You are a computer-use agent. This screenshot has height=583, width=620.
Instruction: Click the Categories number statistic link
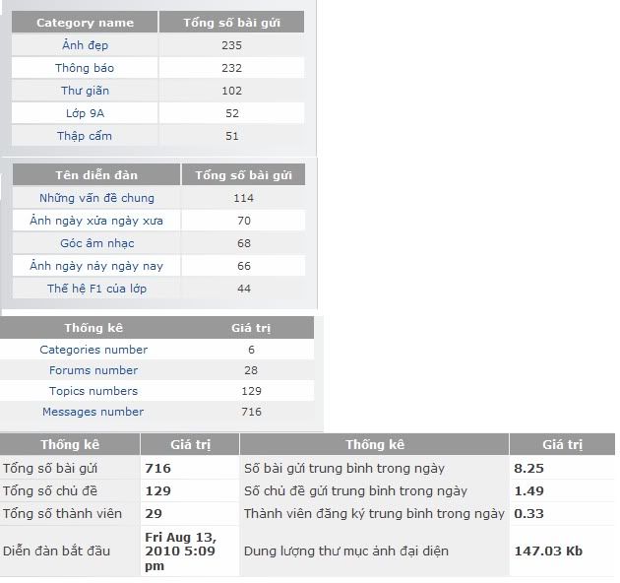(x=93, y=350)
